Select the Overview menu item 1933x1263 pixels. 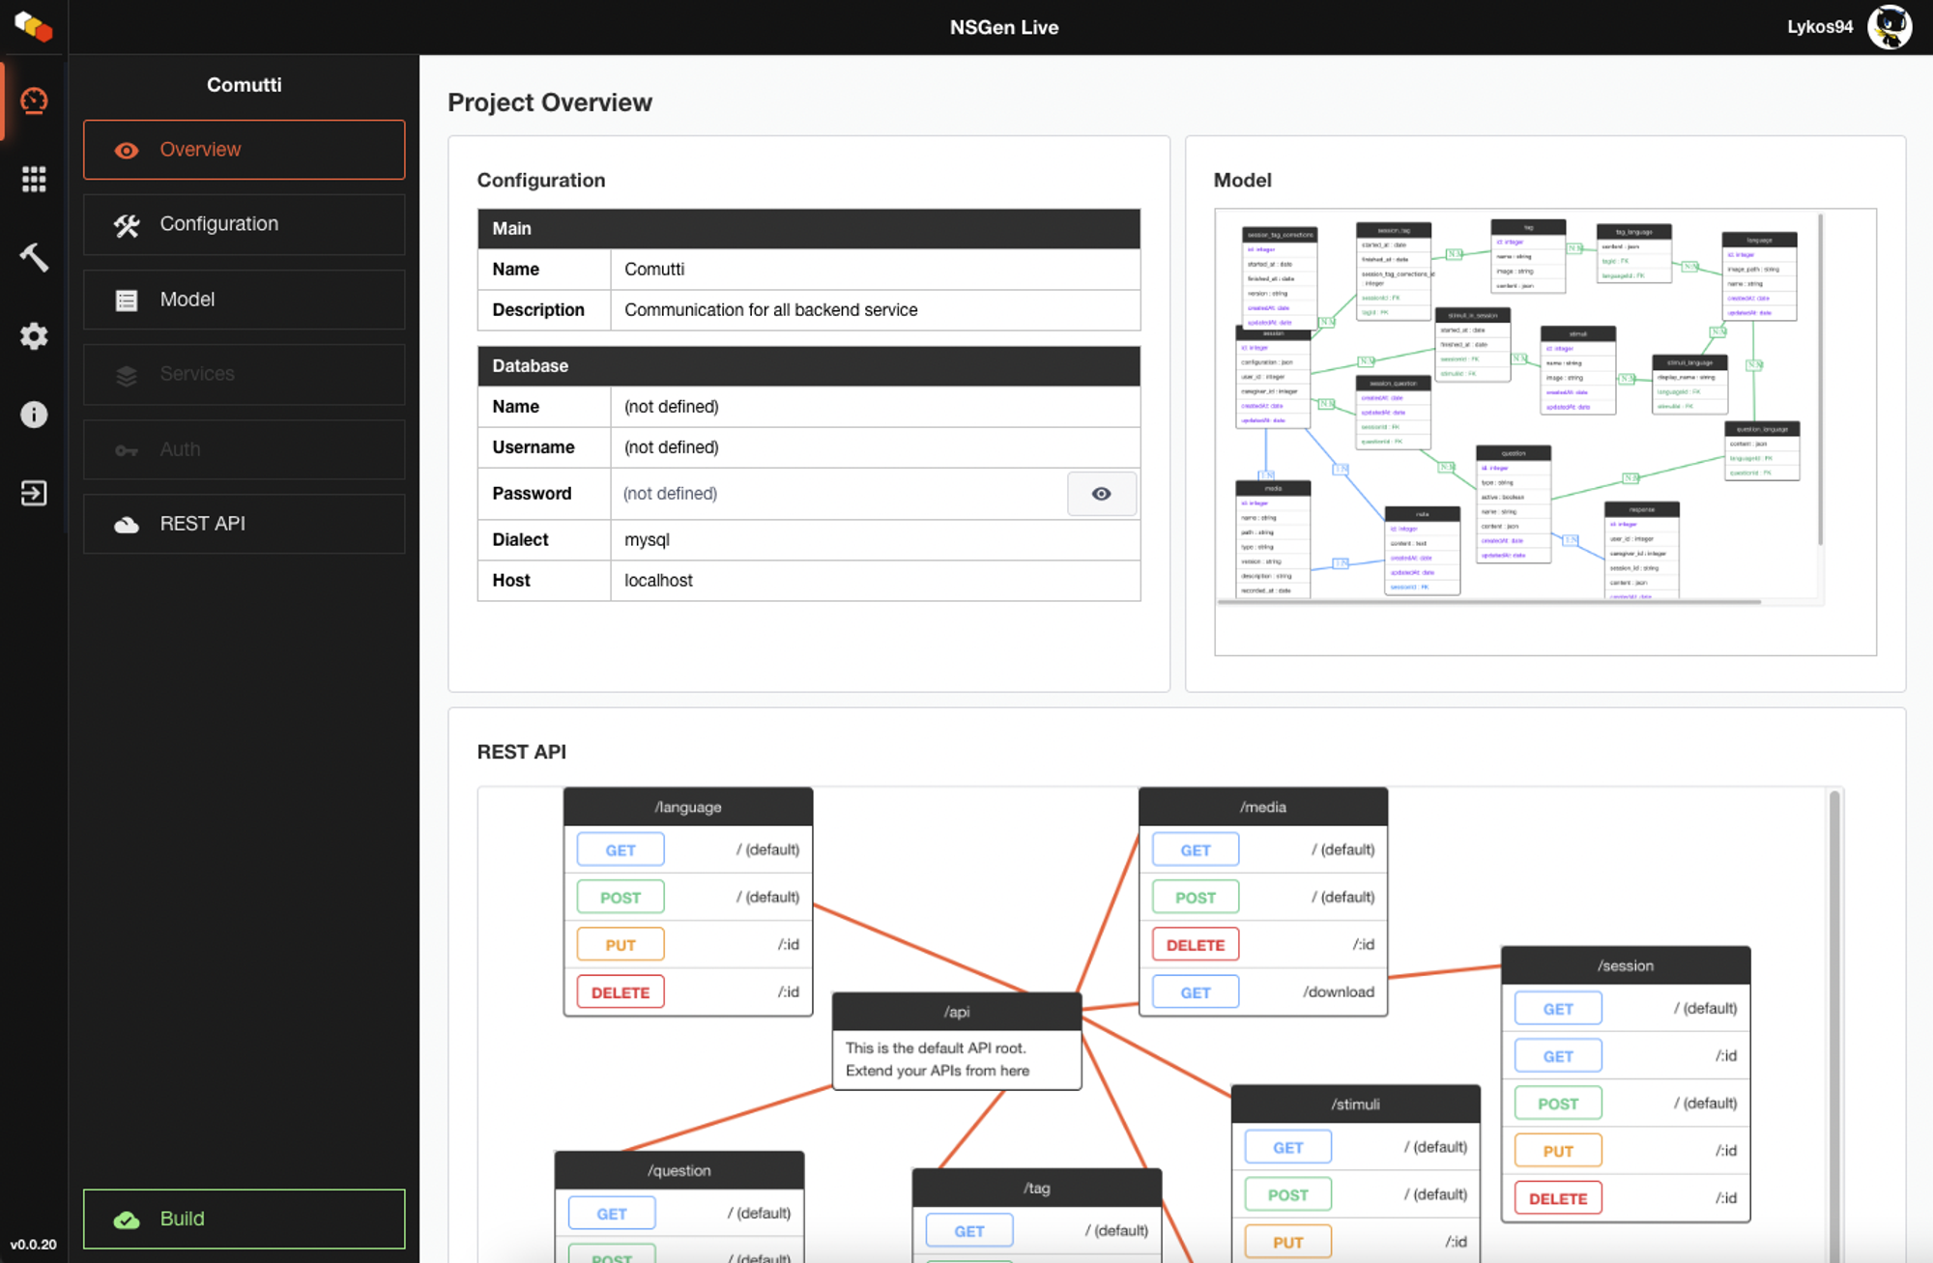tap(244, 150)
